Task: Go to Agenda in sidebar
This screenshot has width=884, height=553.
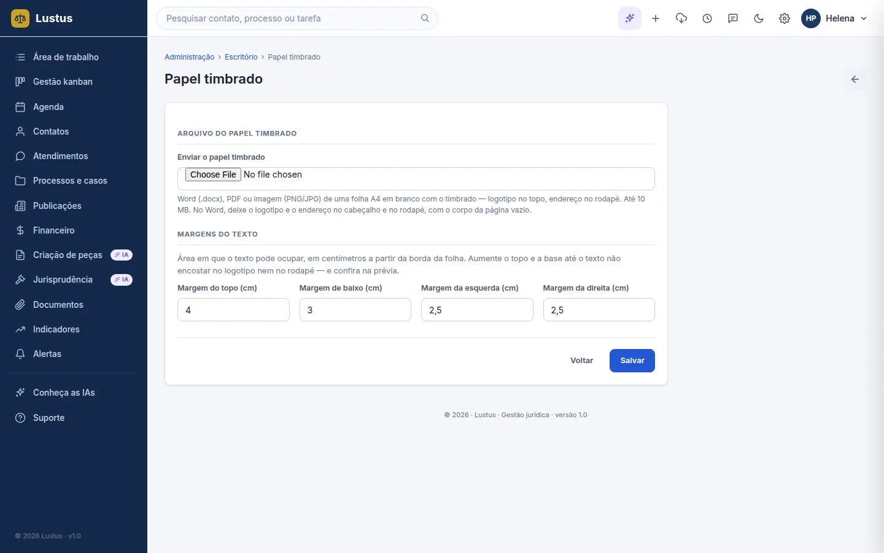Action: tap(74, 107)
